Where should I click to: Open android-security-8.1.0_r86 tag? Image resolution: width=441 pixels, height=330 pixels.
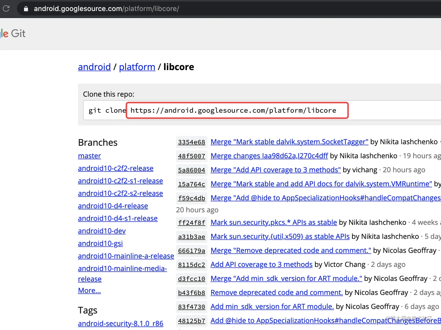click(120, 324)
